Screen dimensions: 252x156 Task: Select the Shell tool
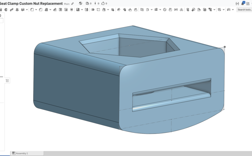(x=60, y=10)
